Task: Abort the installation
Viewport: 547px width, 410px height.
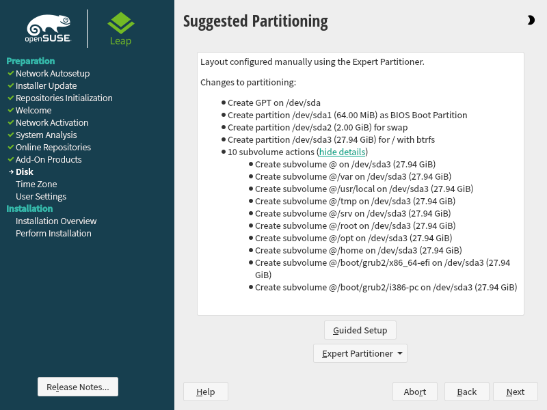Action: pyautogui.click(x=414, y=392)
